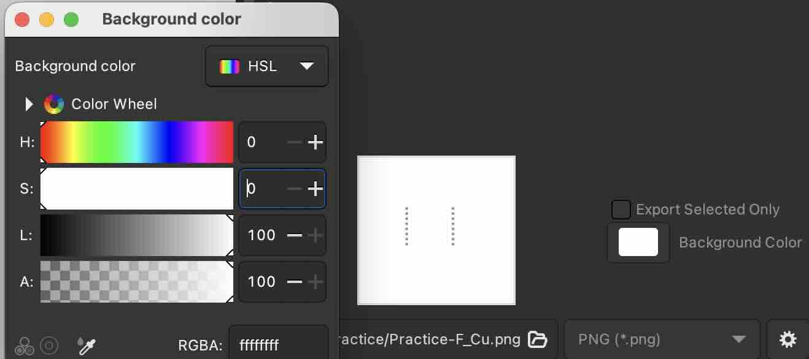
Task: Click on the lightness gradient slider
Action: tap(137, 235)
